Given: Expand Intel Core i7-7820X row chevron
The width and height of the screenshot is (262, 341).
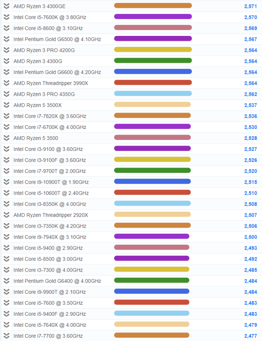Looking at the screenshot, I should 7,116.
